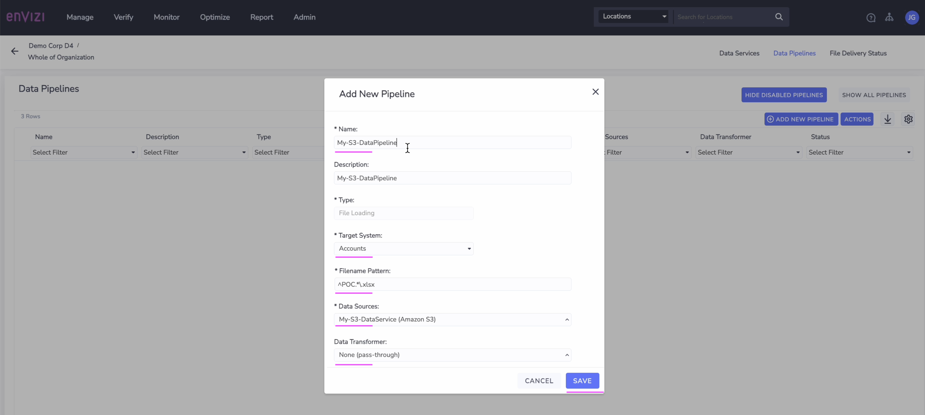Open the table settings gear icon

pos(908,119)
